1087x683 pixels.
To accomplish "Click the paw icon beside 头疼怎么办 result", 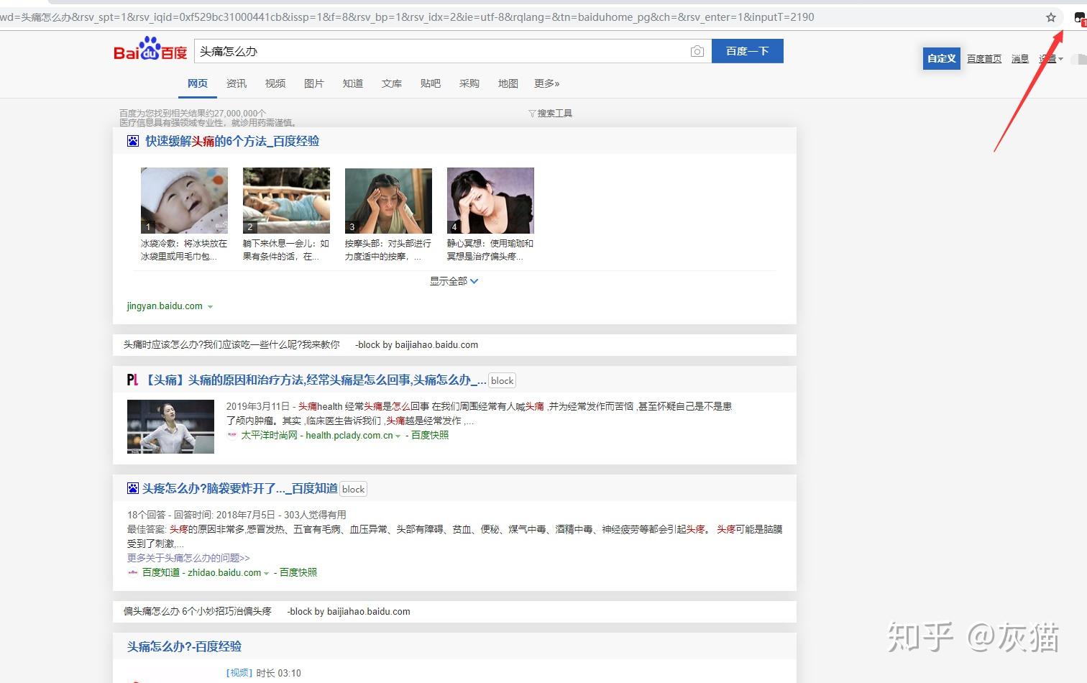I will pos(133,488).
